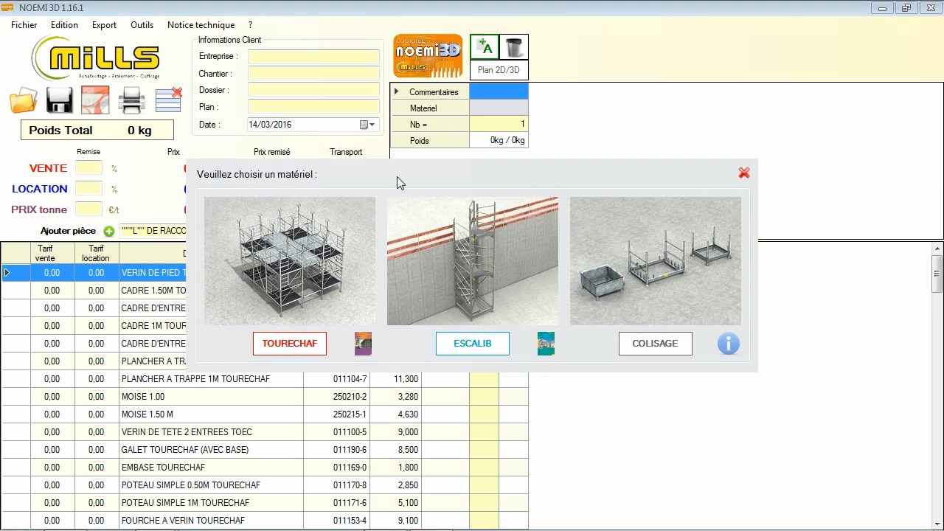
Task: Open the Edition menu
Action: click(x=64, y=25)
